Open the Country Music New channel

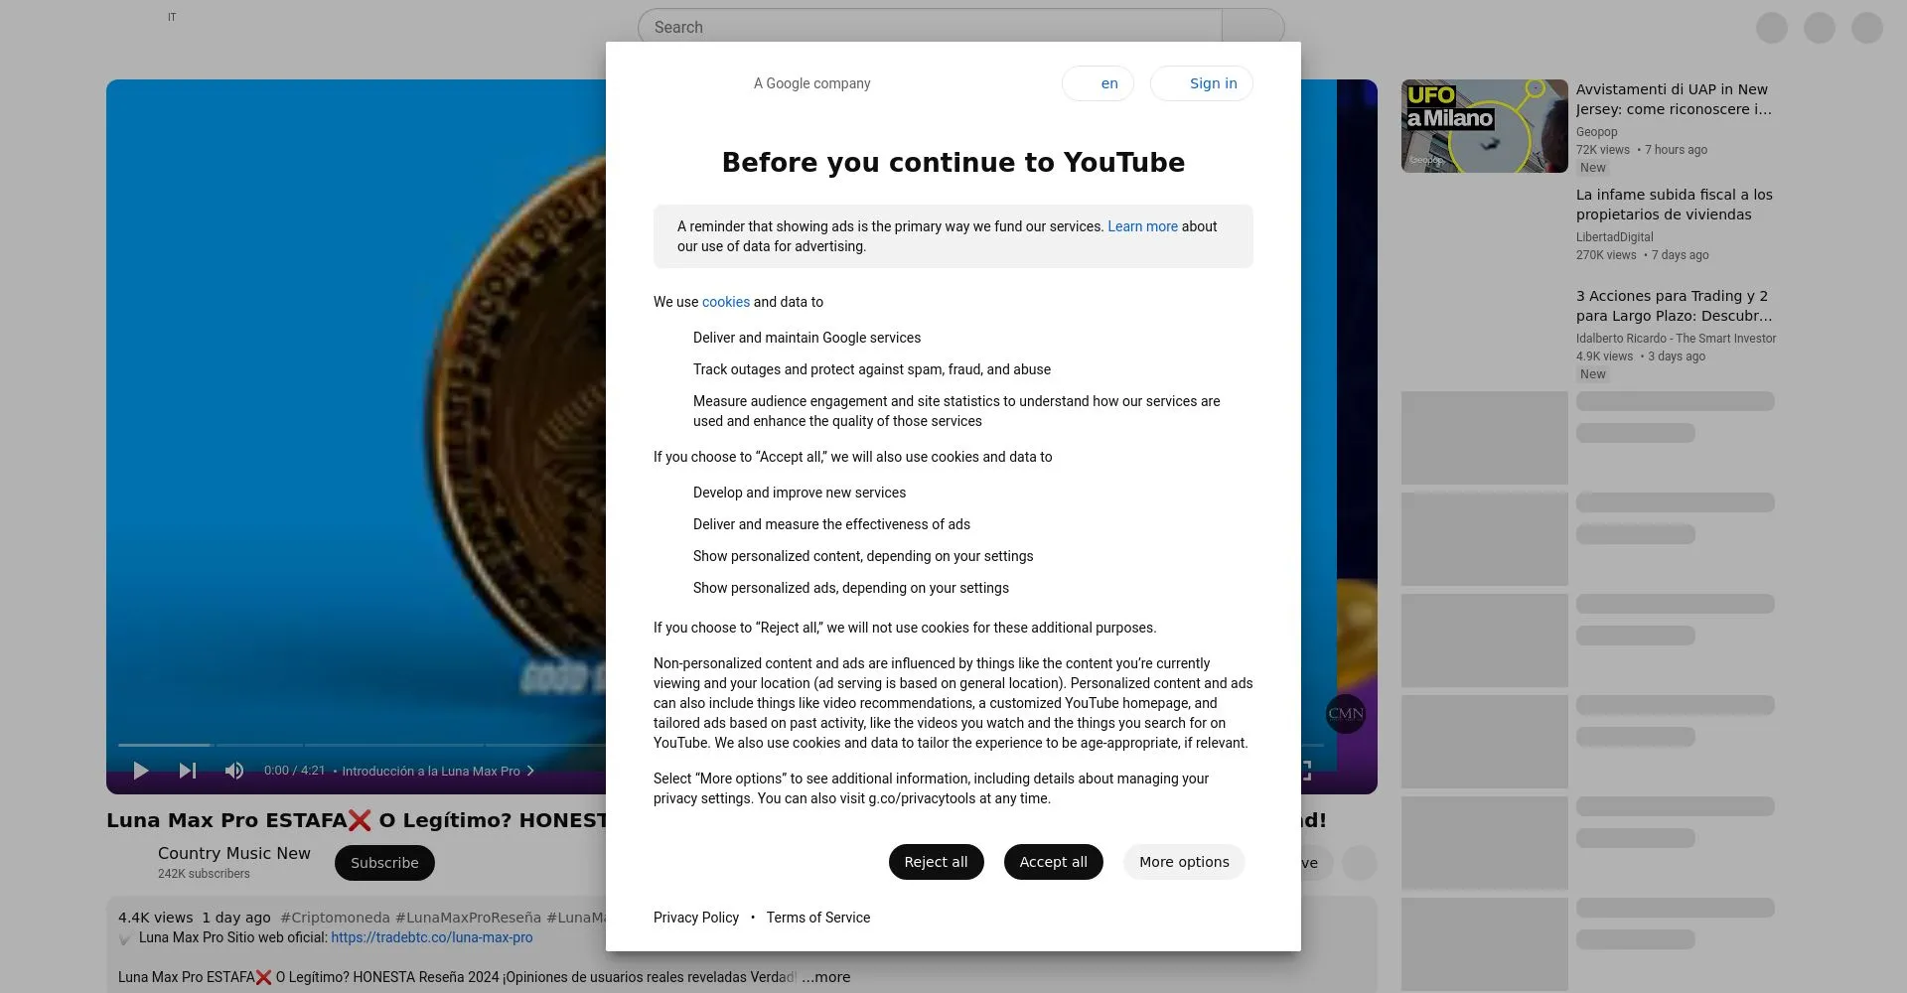233,853
